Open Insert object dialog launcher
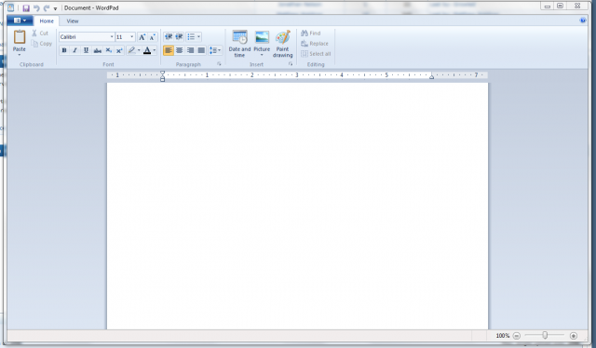The image size is (596, 348). pos(291,64)
